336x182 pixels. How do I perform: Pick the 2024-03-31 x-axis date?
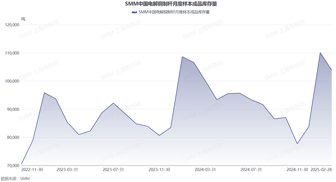click(205, 170)
